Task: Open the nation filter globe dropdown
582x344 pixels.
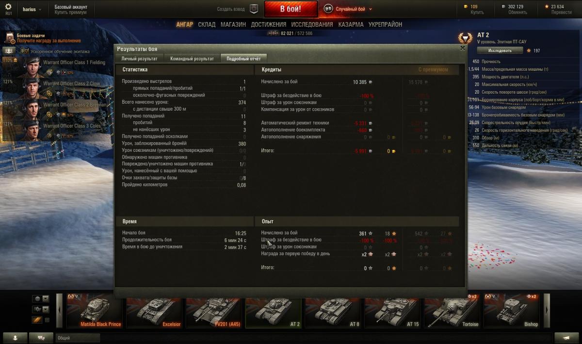Action: click(x=41, y=299)
